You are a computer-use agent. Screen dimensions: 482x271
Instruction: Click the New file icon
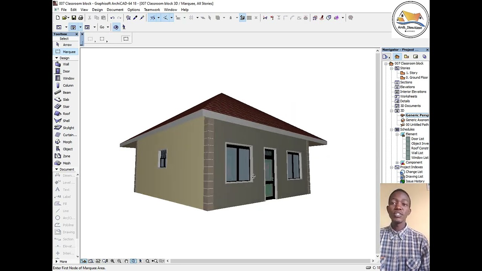(58, 18)
